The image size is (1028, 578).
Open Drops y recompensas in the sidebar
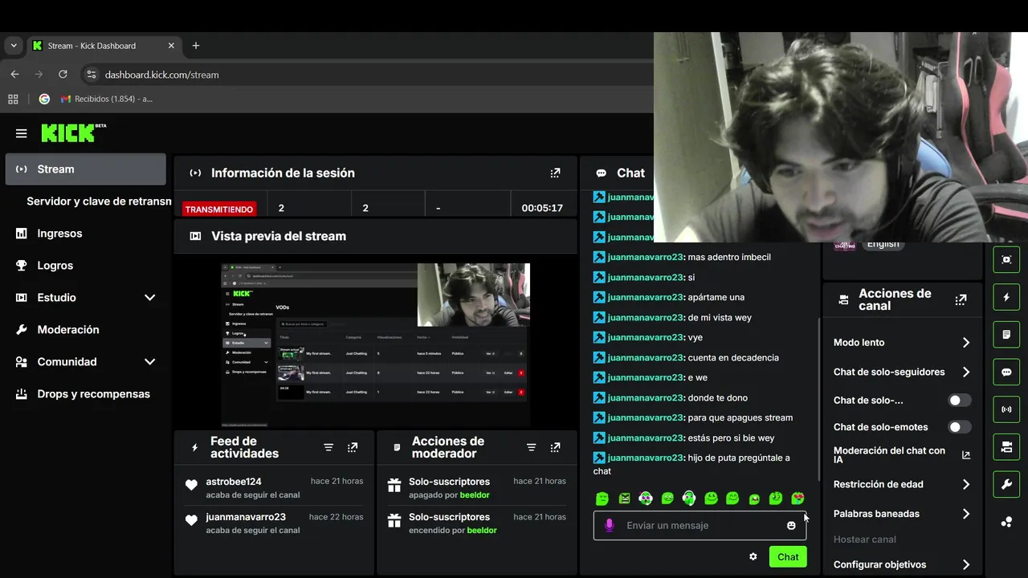pyautogui.click(x=85, y=394)
